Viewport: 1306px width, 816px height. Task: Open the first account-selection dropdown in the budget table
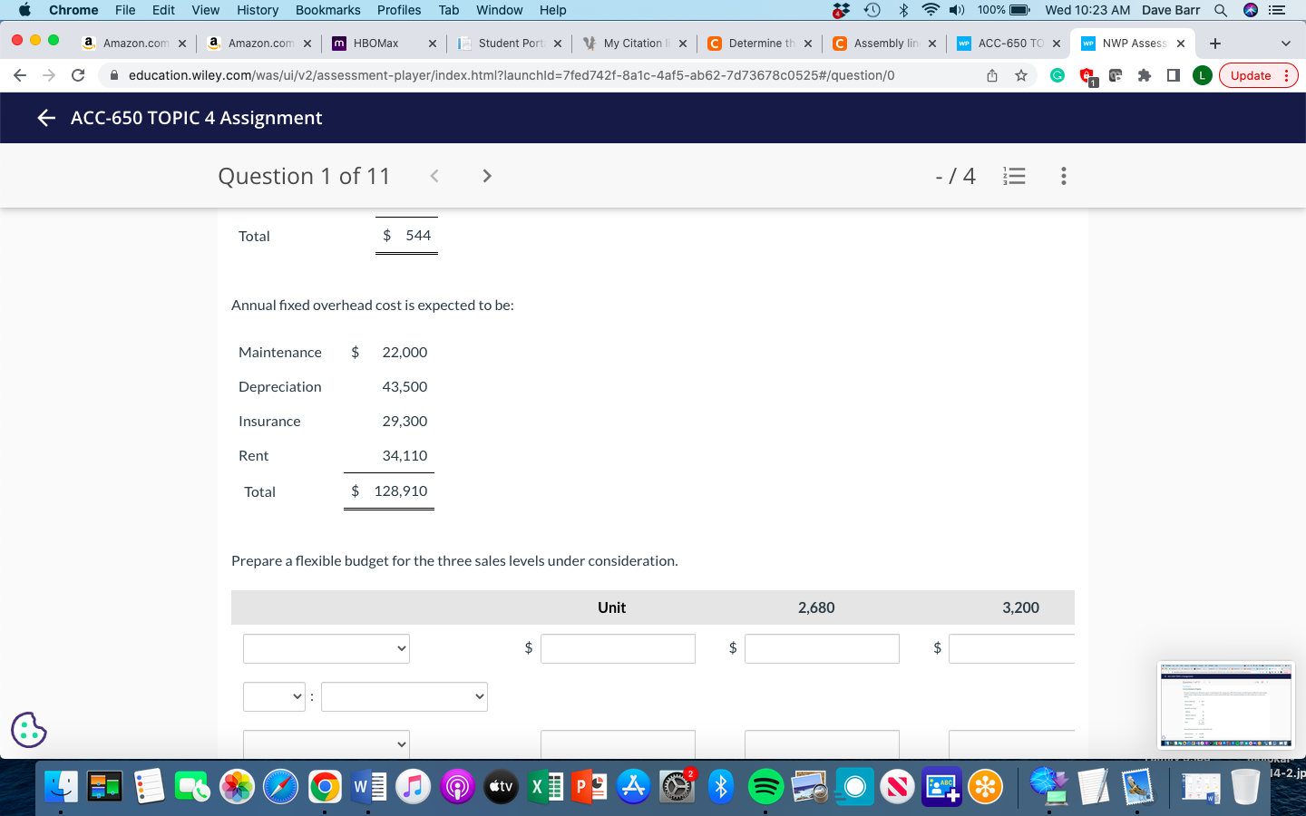click(x=326, y=648)
